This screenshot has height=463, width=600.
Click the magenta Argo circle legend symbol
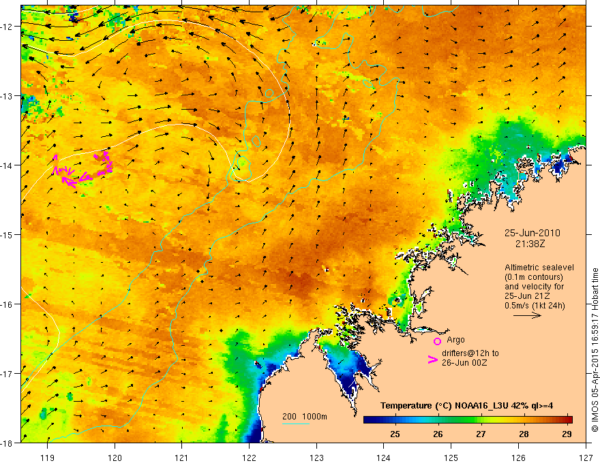(437, 340)
